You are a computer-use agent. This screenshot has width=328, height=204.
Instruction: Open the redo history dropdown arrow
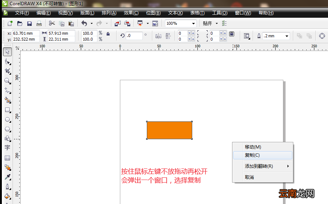point(107,23)
